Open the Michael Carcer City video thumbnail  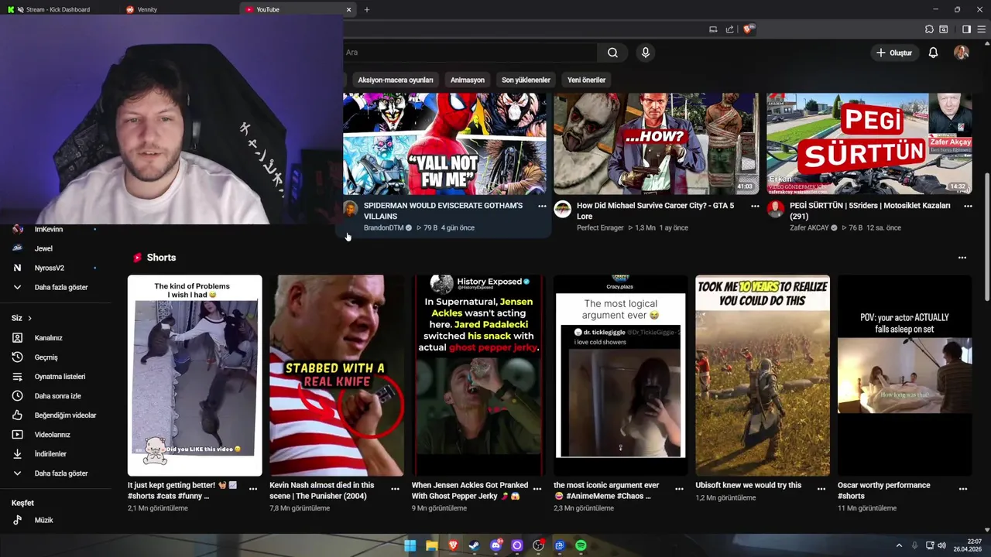656,144
